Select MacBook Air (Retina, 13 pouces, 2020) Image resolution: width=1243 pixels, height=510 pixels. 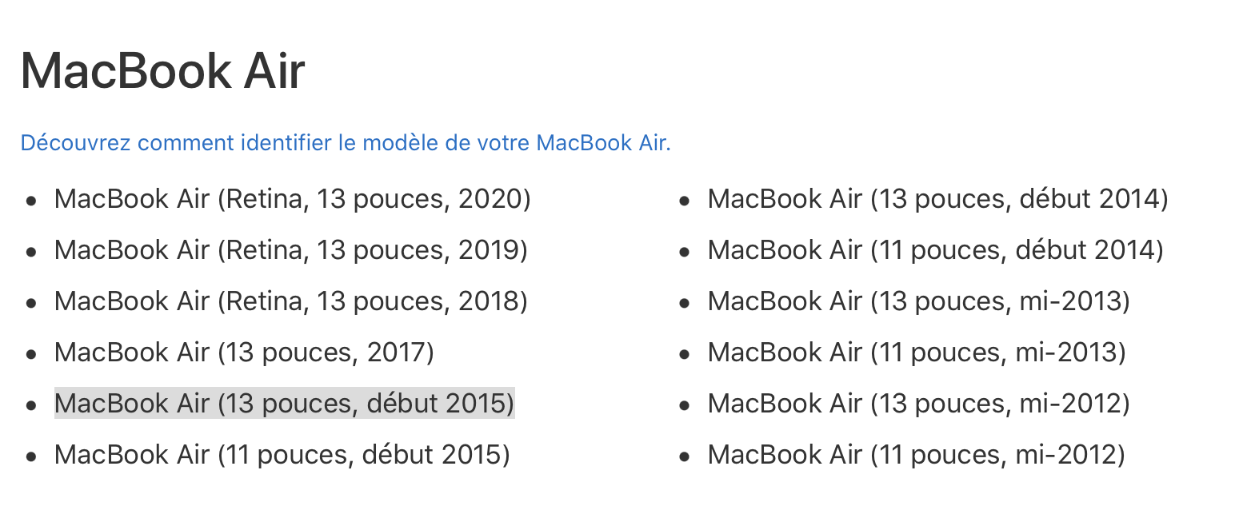292,199
